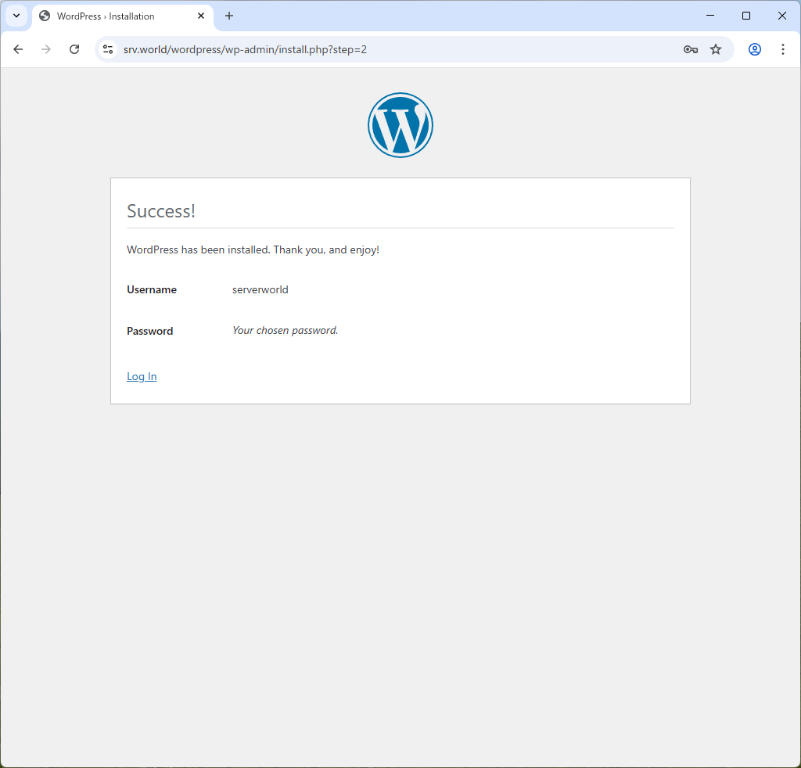Go back to the previous page

click(18, 49)
